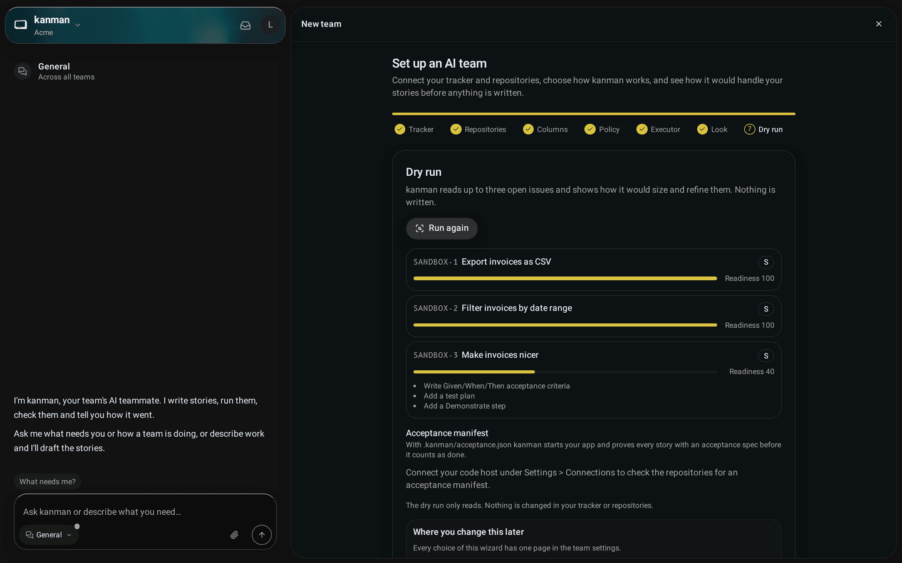Image resolution: width=902 pixels, height=563 pixels.
Task: Click the Tracker step checkmark icon
Action: (x=400, y=129)
